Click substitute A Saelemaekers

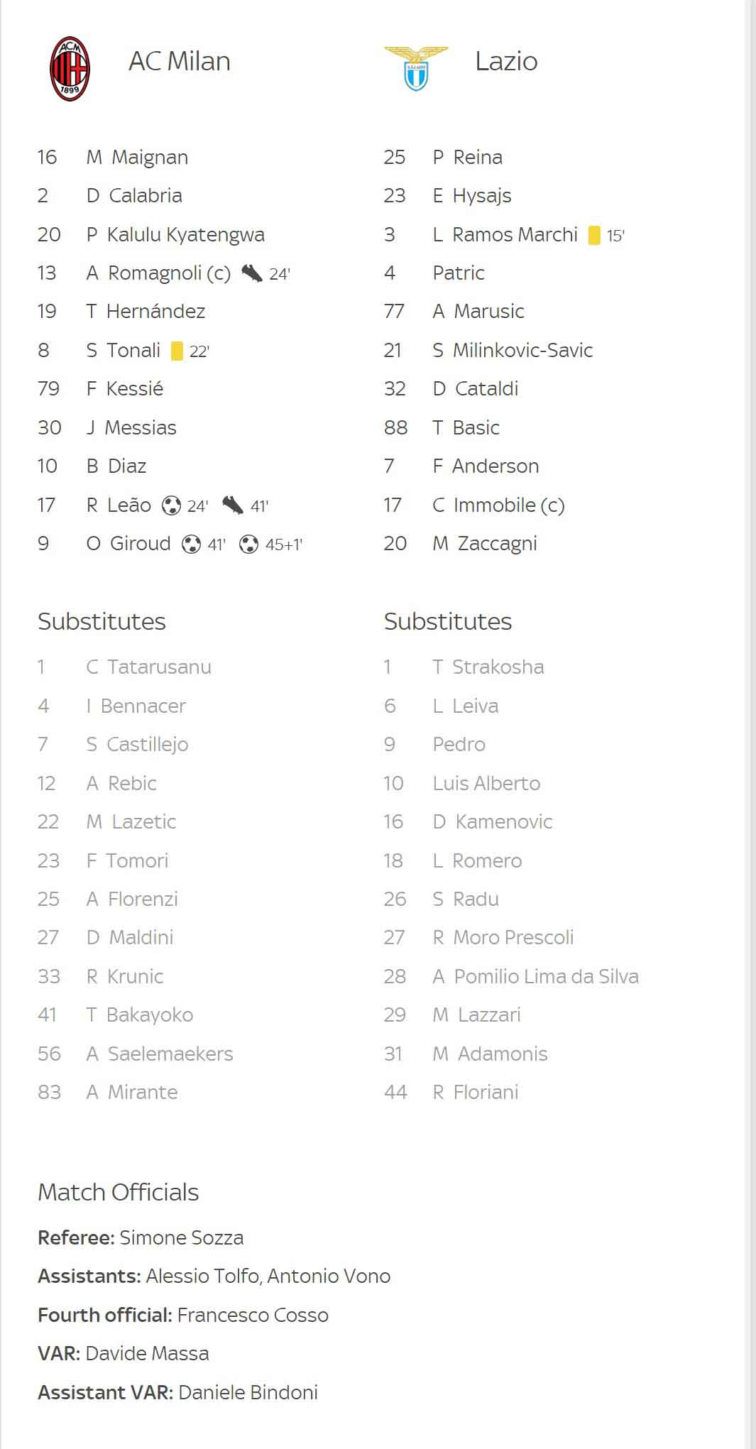(159, 1054)
